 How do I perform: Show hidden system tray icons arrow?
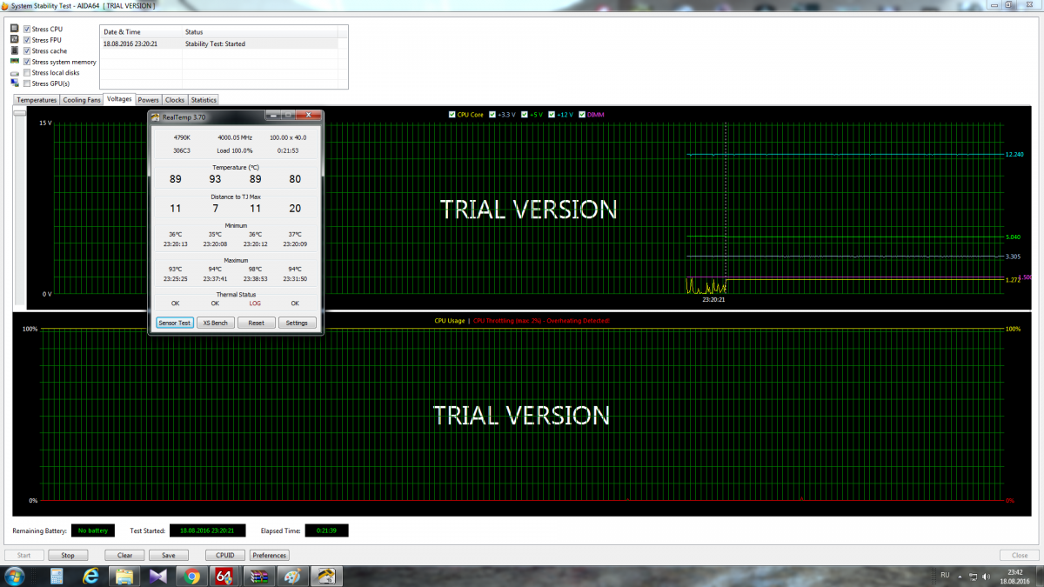961,577
